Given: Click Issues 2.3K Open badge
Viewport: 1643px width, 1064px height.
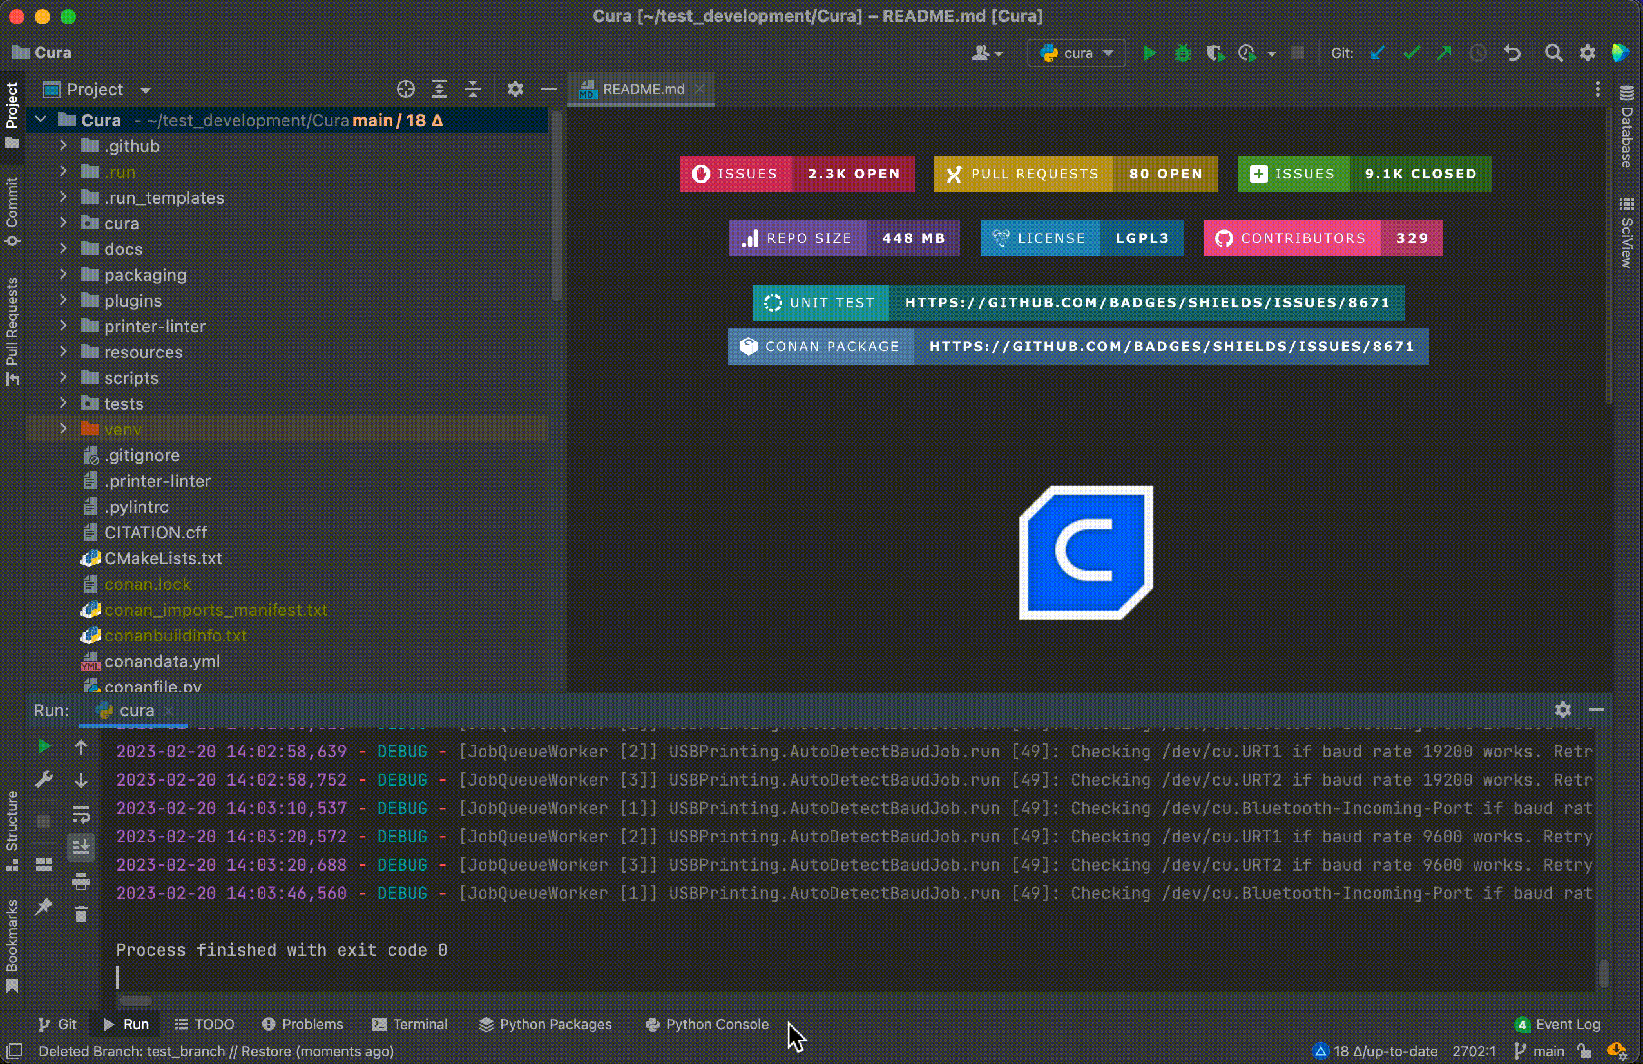Looking at the screenshot, I should click(798, 174).
